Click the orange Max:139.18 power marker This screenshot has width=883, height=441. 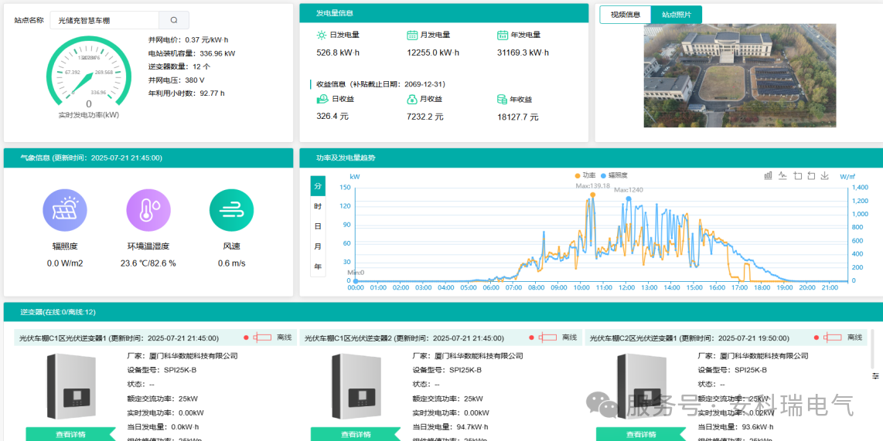pos(593,195)
